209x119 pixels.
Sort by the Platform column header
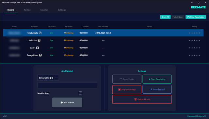click(34, 27)
